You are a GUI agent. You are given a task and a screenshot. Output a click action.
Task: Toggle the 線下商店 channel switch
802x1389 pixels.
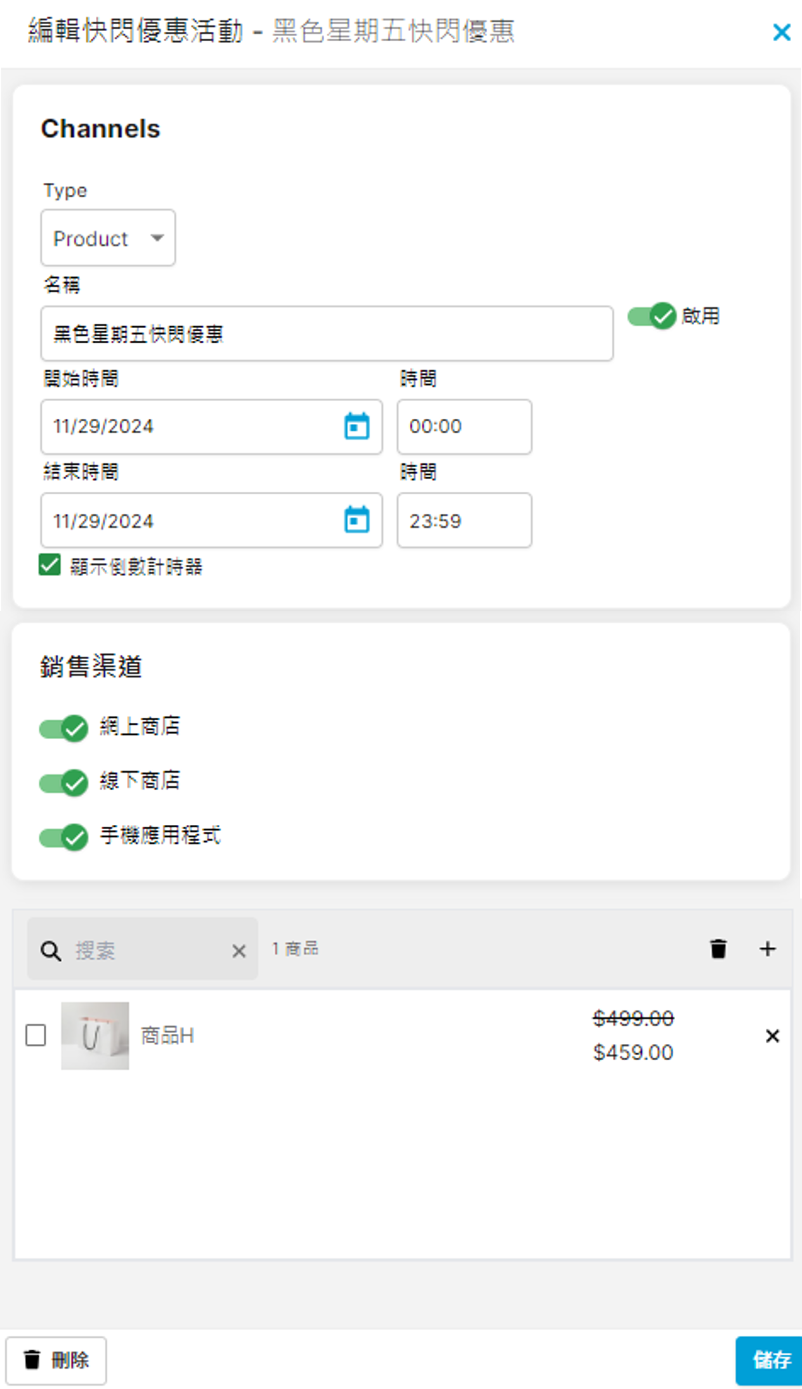63,782
